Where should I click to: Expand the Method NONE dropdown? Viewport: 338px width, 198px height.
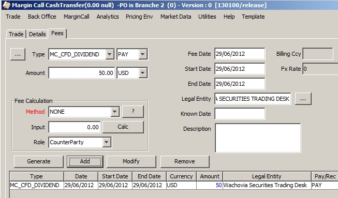click(115, 112)
